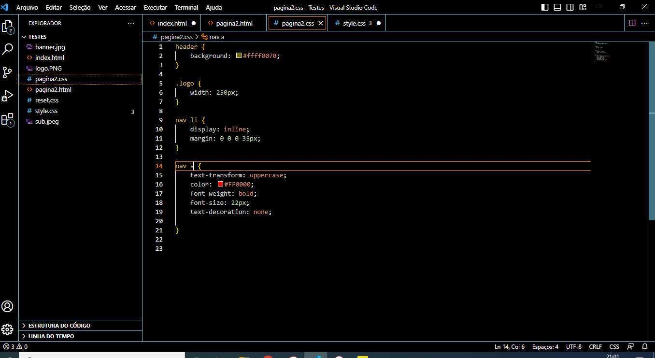Click the VS Code logo icon
This screenshot has height=358, width=655.
tap(5, 7)
